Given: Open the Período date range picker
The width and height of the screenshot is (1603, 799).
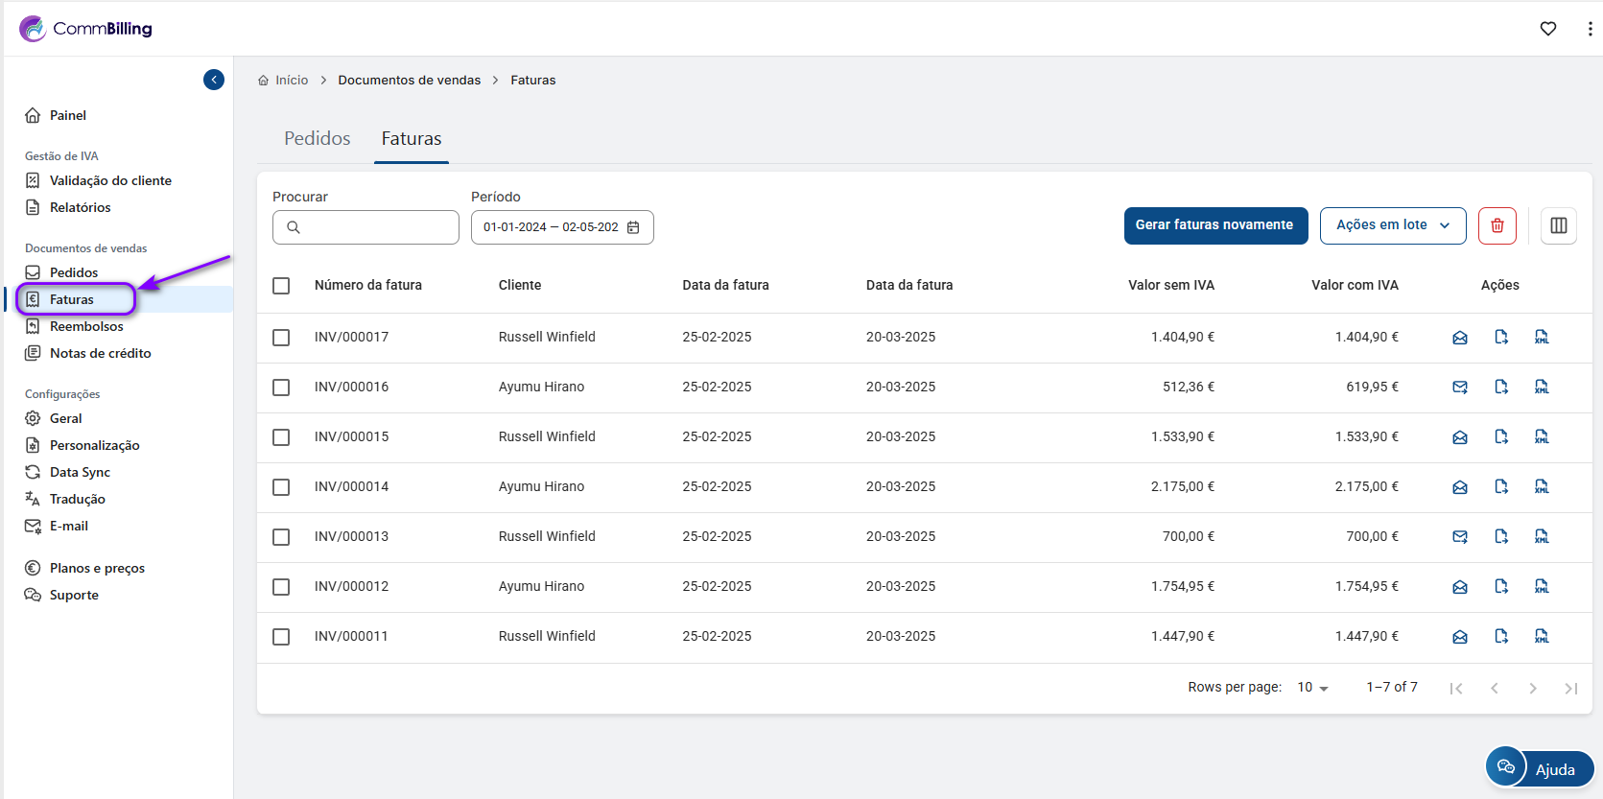Looking at the screenshot, I should (561, 227).
